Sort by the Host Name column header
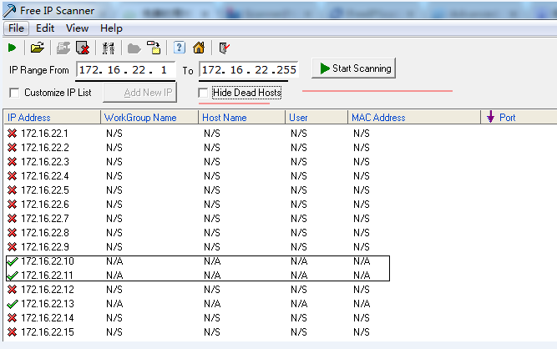The width and height of the screenshot is (557, 349). (x=242, y=117)
